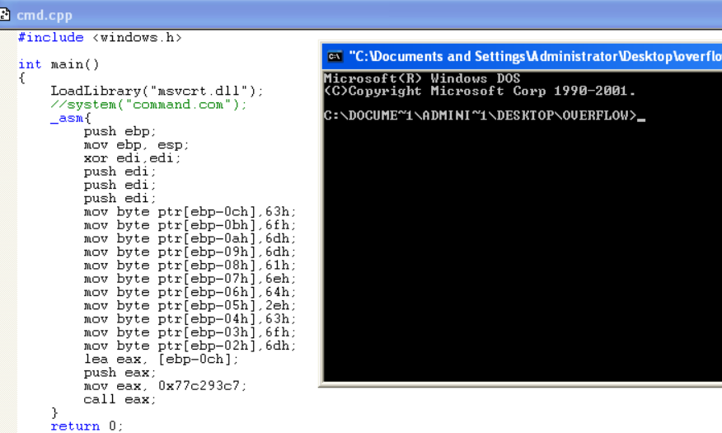Image resolution: width=722 pixels, height=433 pixels.
Task: Click the line 'mov byte ptr[ebp-06h],64h;'
Action: pos(190,292)
